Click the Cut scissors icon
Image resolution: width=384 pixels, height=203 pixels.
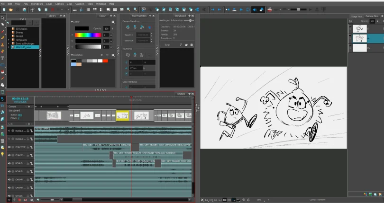pos(32,9)
